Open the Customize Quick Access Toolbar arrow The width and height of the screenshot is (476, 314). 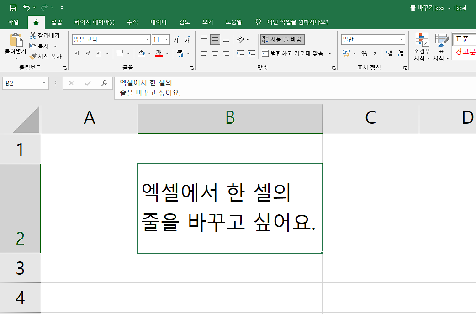tap(62, 8)
